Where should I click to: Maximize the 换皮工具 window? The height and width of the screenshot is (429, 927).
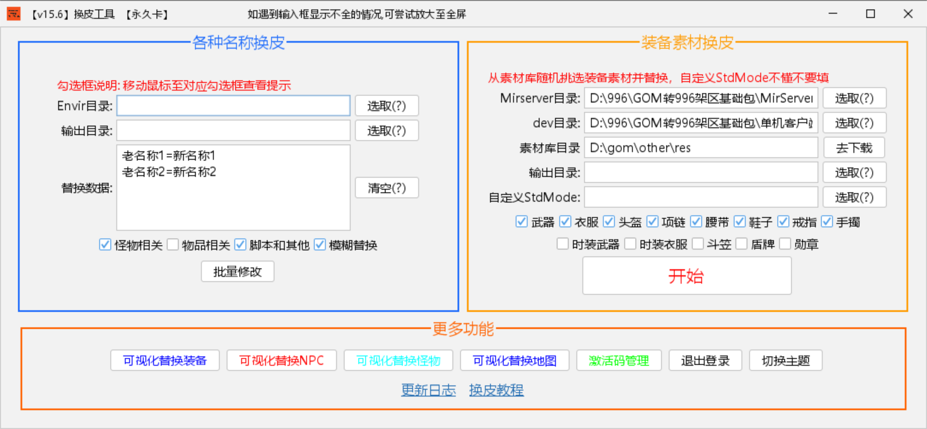click(871, 14)
